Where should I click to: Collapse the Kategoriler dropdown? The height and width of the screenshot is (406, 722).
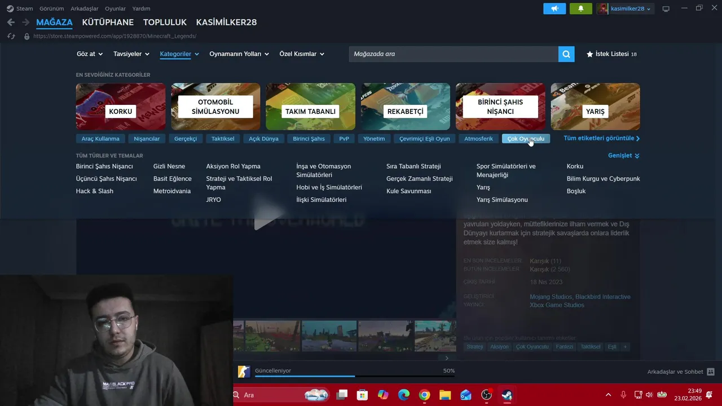coord(179,54)
